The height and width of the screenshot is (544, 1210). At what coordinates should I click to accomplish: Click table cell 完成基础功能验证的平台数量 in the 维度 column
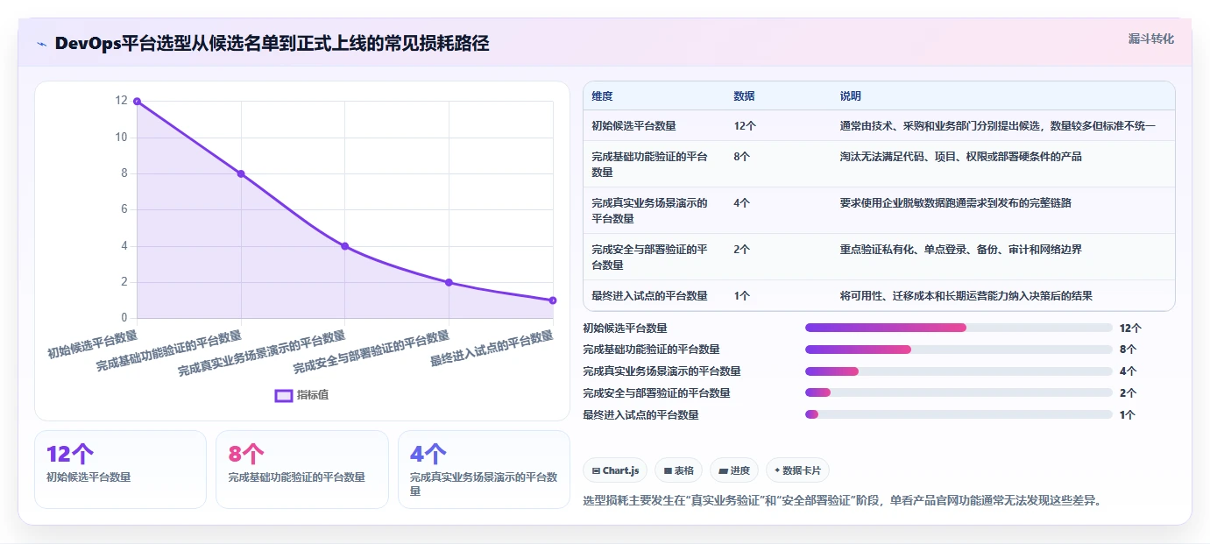click(649, 165)
